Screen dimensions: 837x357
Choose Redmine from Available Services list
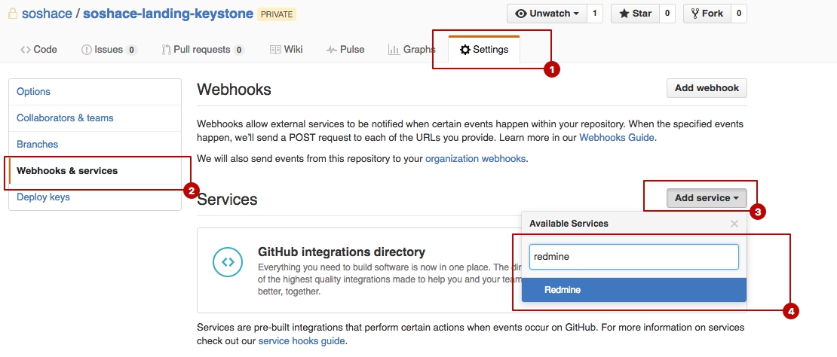pos(633,290)
